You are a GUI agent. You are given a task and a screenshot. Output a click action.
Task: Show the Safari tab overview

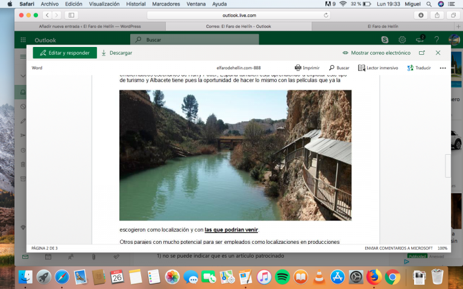point(453,15)
